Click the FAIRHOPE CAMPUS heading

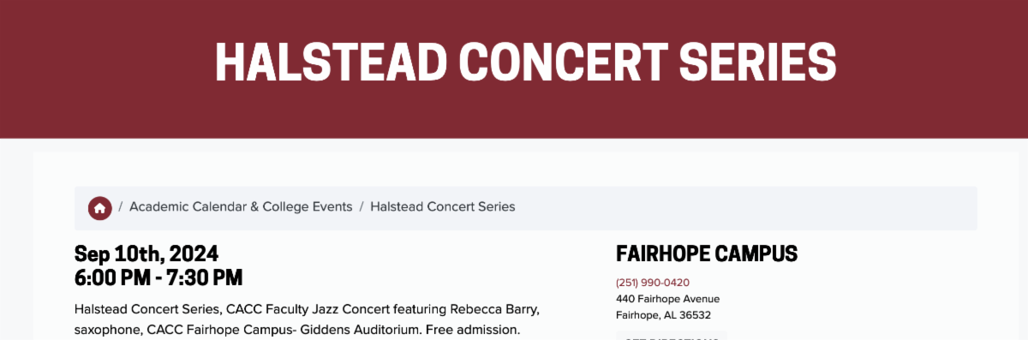[x=707, y=254]
